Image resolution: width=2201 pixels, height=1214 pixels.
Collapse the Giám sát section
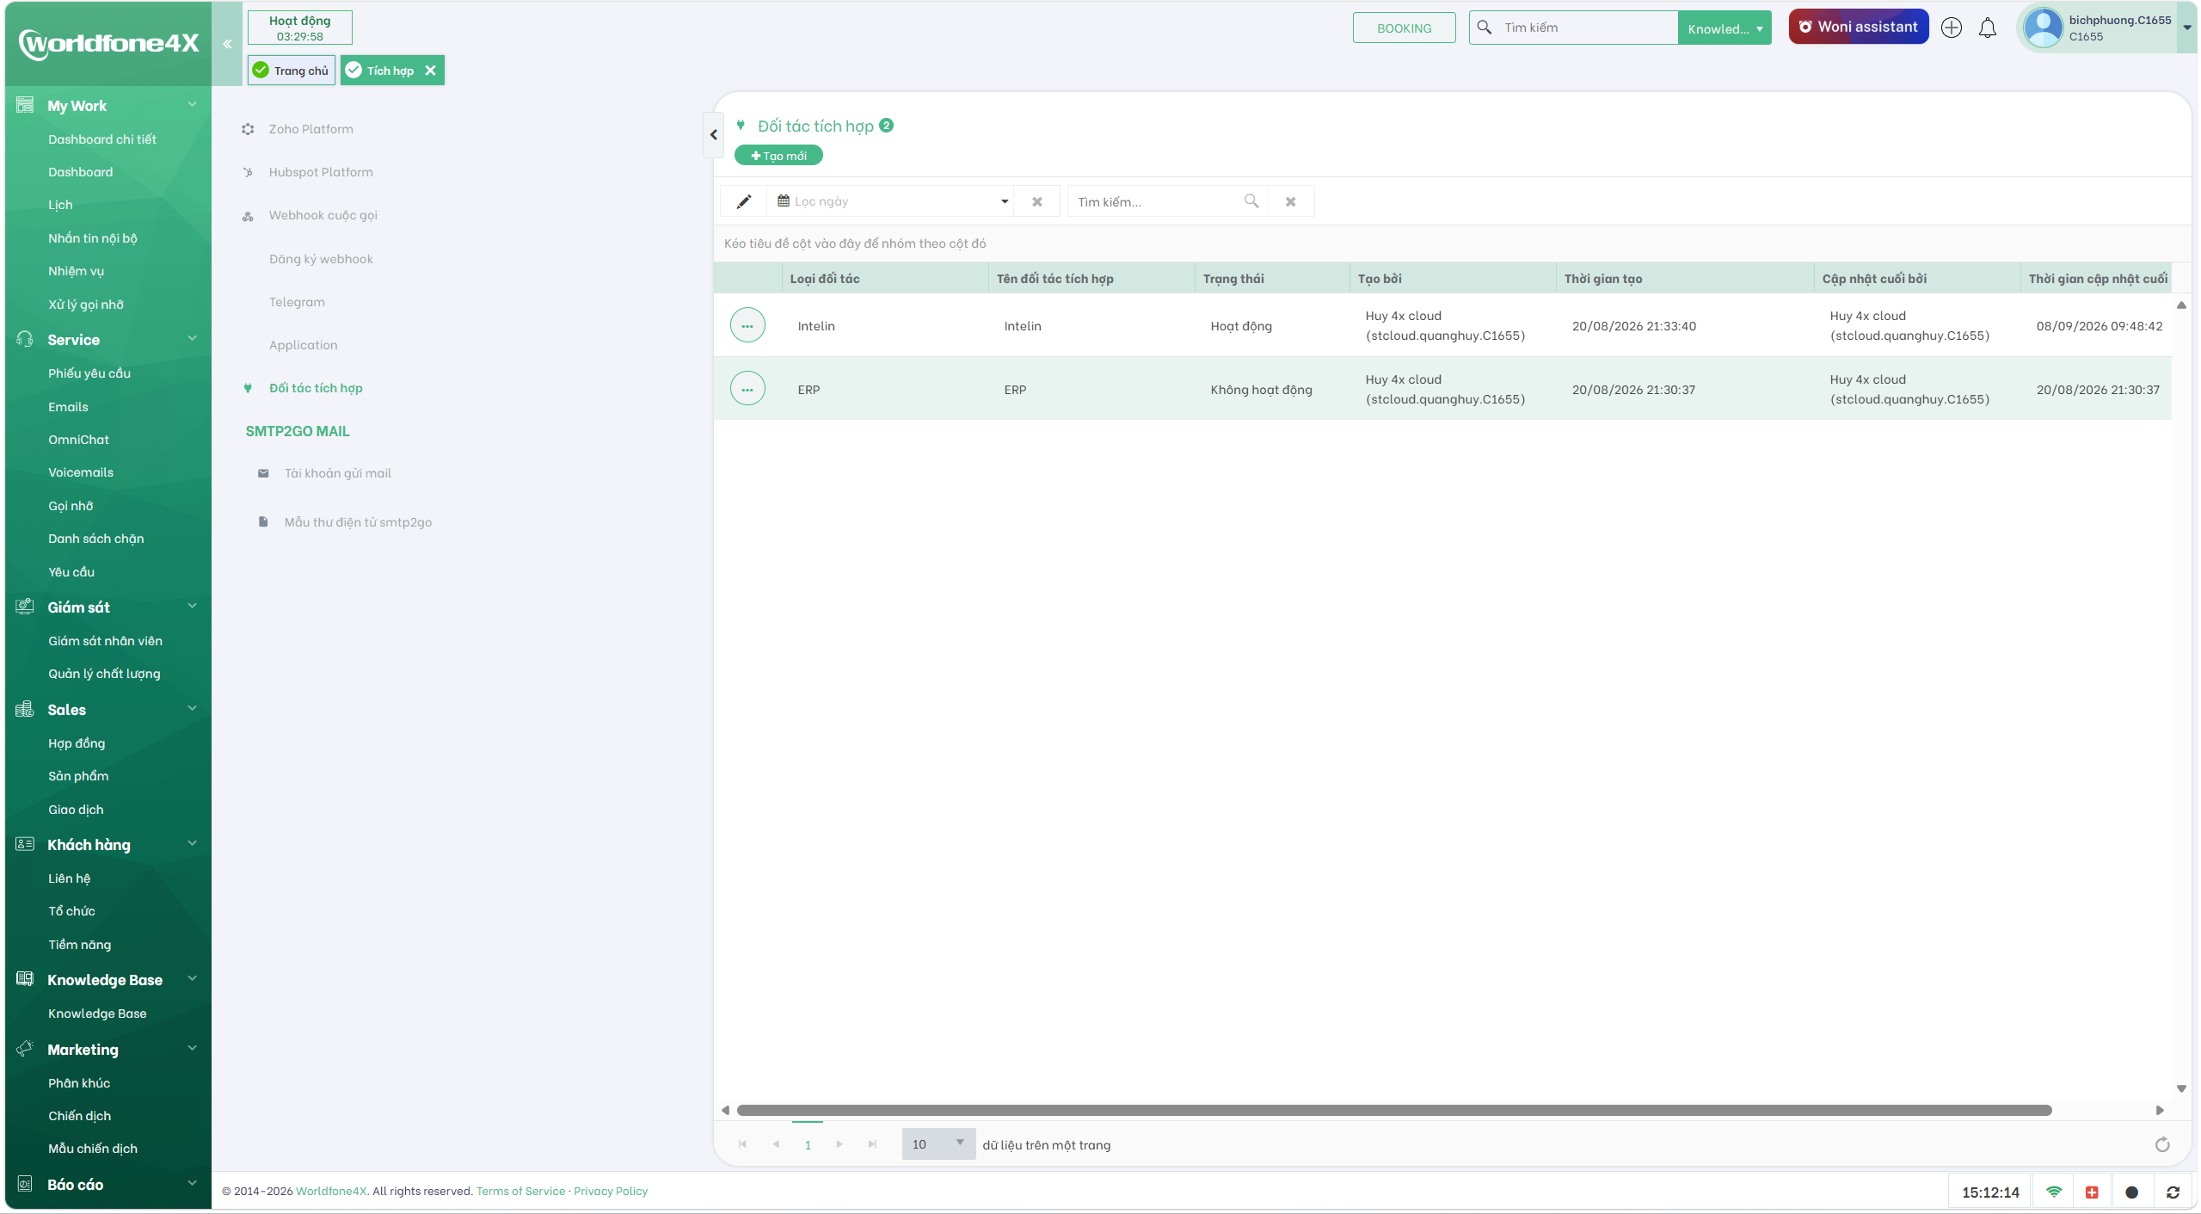coord(193,606)
